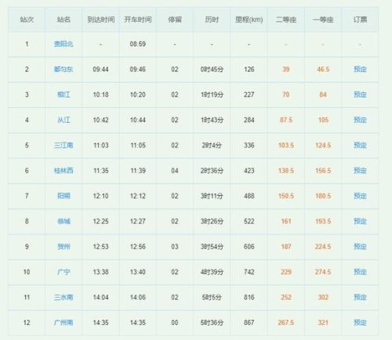Viewport: 392px width, 340px height.
Task: Open the 恭城 station link
Action: click(64, 221)
